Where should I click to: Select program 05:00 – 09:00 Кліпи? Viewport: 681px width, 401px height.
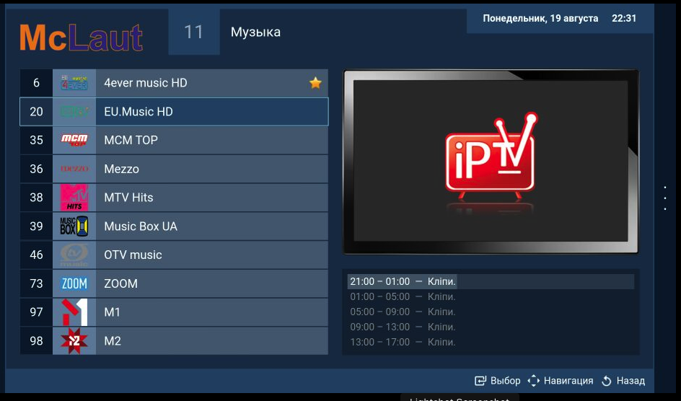403,312
